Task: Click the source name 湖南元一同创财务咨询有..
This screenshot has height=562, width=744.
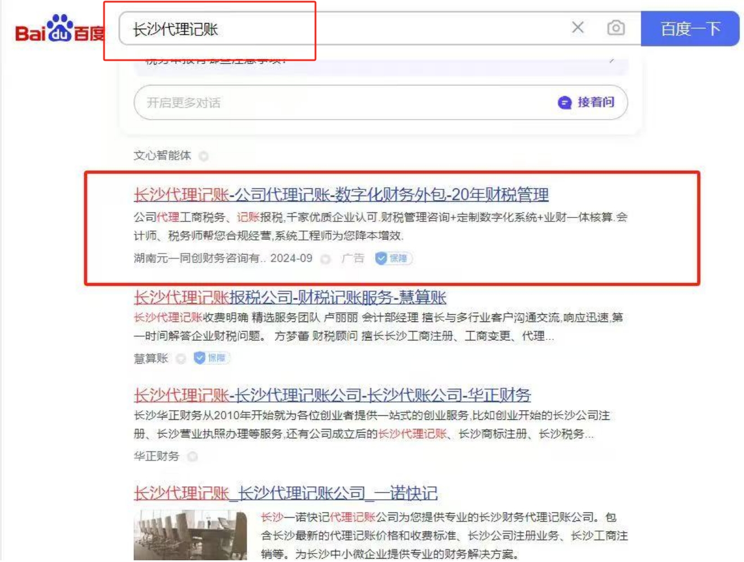Action: [200, 259]
